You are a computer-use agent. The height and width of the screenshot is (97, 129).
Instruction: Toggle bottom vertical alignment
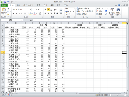point(51,10)
